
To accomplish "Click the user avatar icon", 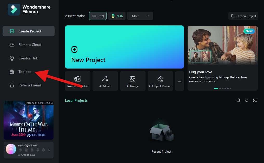I will point(11,149).
